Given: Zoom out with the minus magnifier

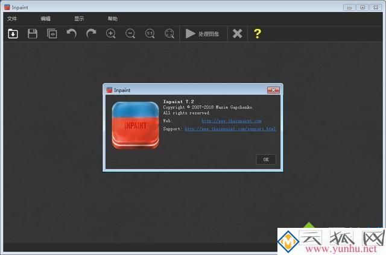Looking at the screenshot, I should [x=130, y=34].
